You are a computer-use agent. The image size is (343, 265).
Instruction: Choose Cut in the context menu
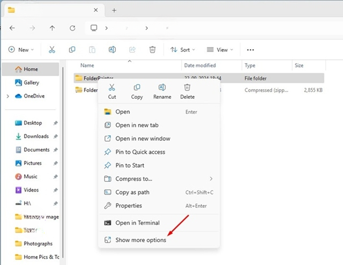click(112, 92)
